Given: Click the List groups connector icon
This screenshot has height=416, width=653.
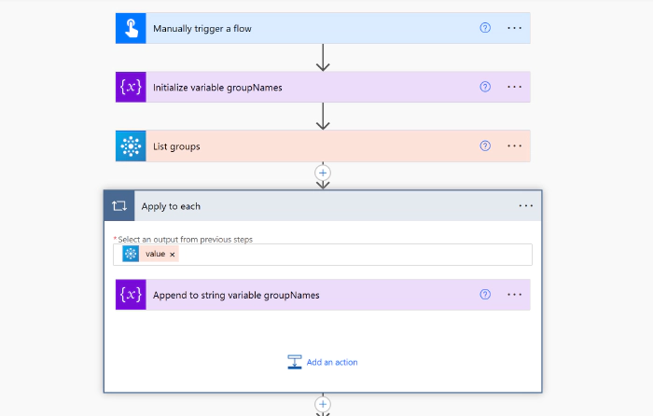Looking at the screenshot, I should pos(132,146).
